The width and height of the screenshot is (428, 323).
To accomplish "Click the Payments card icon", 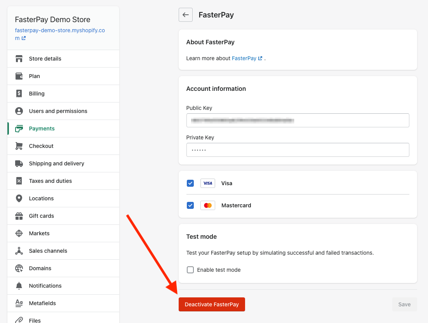I will (x=19, y=129).
